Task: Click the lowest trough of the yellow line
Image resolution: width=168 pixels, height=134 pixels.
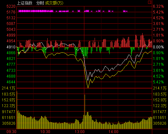Action: pos(88,88)
